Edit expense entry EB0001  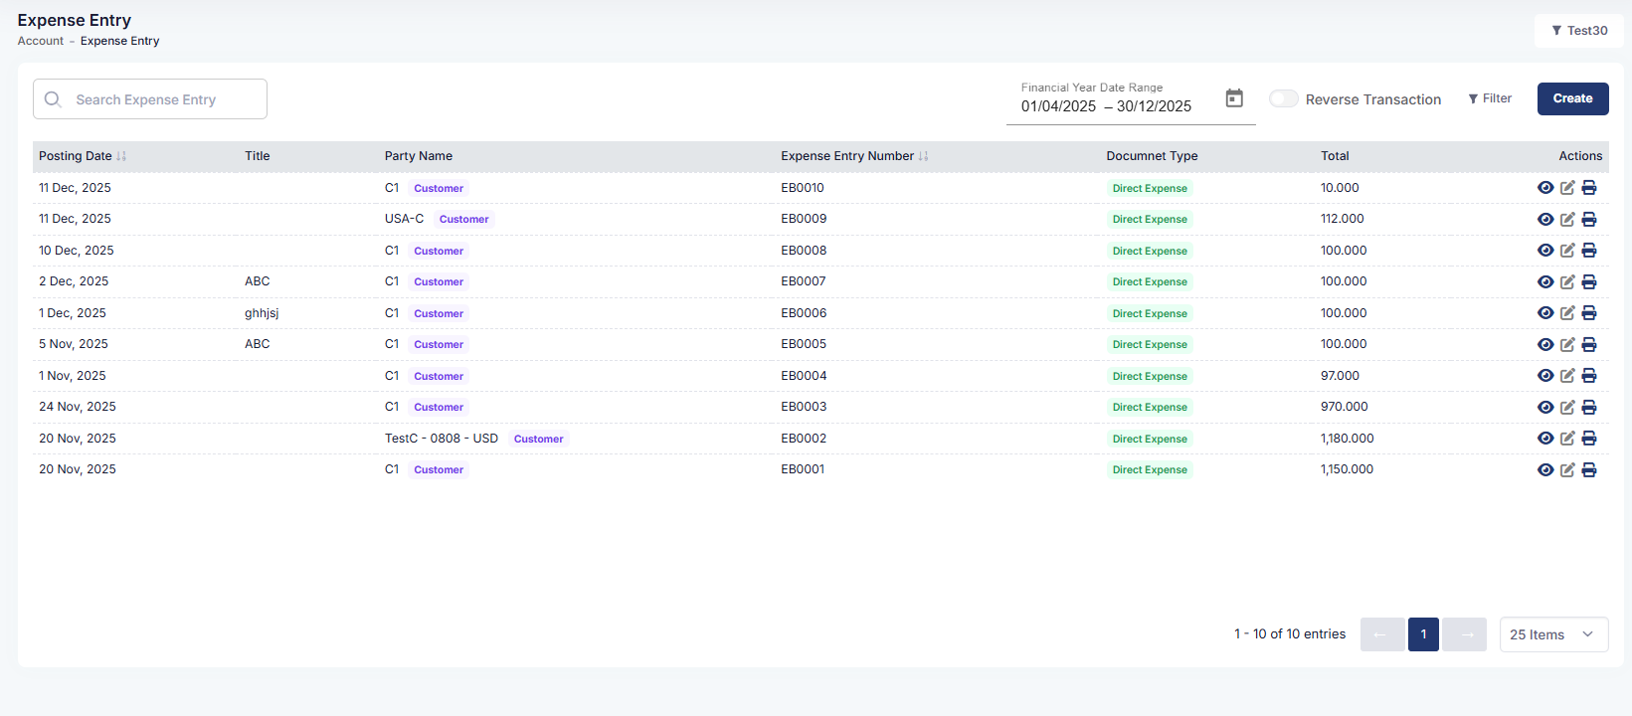click(x=1567, y=470)
